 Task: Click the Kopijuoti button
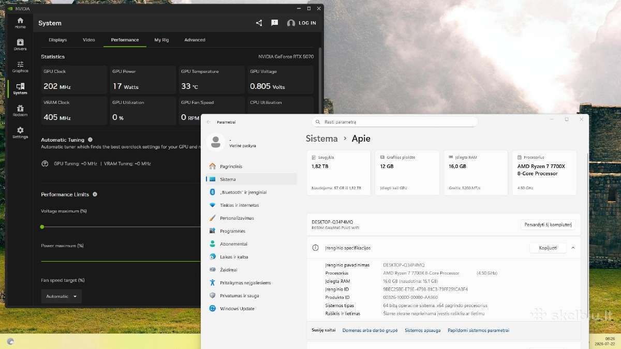coord(548,248)
